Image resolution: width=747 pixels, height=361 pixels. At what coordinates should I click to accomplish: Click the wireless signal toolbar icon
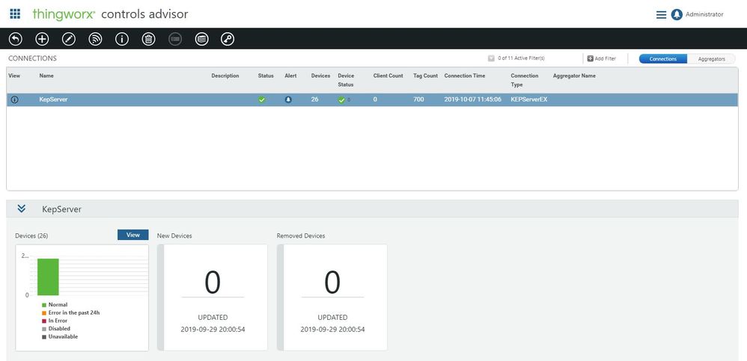(x=95, y=39)
